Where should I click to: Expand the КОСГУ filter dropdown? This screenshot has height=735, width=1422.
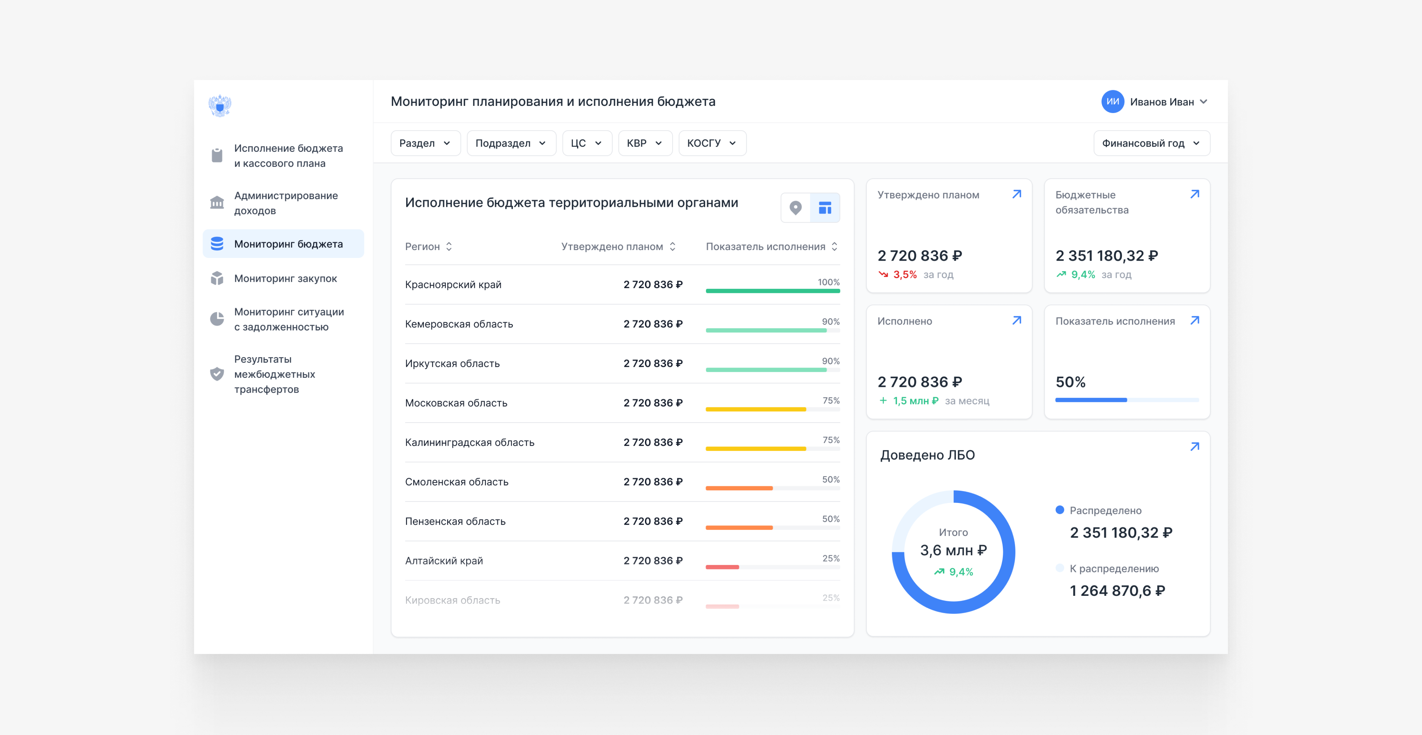point(712,144)
